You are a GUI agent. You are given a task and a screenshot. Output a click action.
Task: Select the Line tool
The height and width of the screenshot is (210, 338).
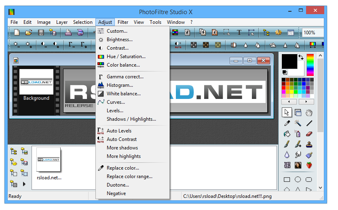click(309, 123)
